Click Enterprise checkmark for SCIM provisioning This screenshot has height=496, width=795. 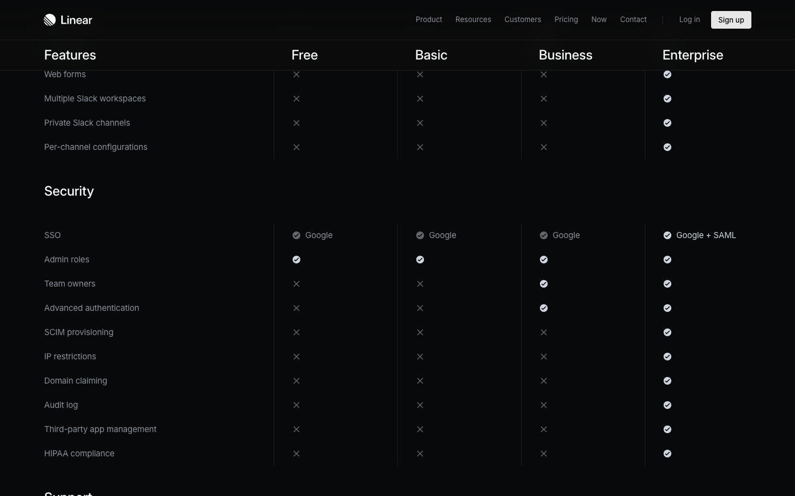click(x=667, y=332)
